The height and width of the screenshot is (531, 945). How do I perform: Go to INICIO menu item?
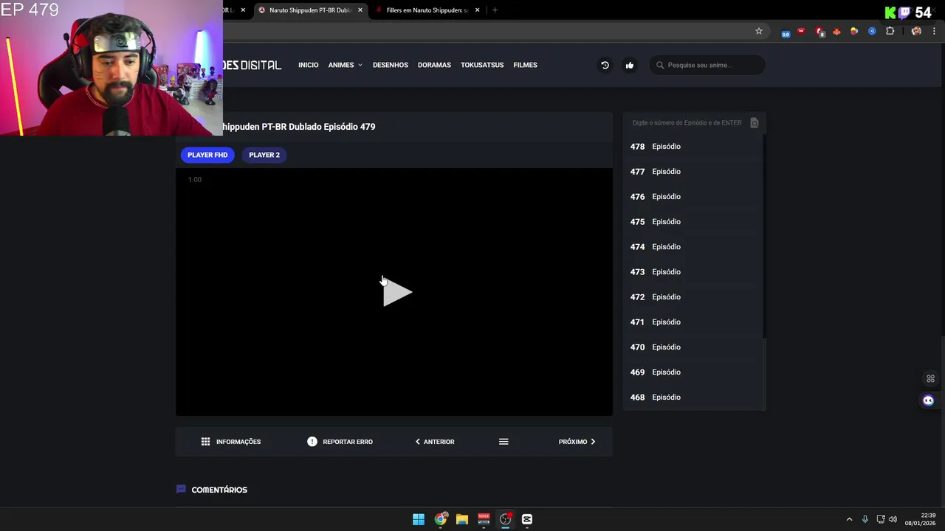click(309, 65)
